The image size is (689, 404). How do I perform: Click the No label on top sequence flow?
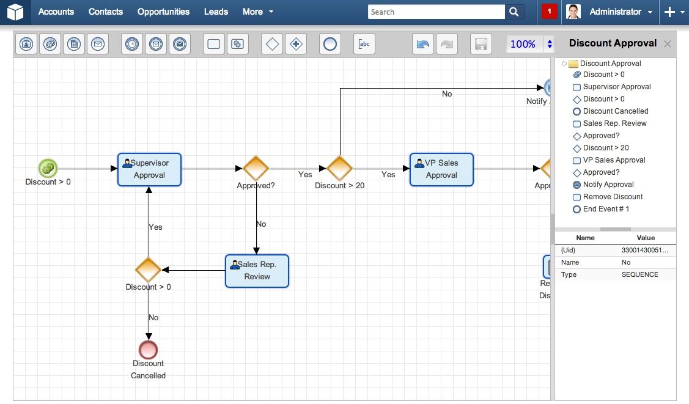point(447,94)
